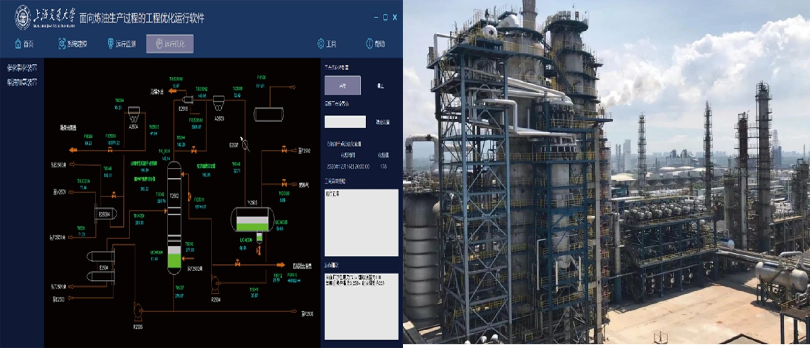Open the 运行监测 monitoring tab
810x348 pixels.
point(121,44)
